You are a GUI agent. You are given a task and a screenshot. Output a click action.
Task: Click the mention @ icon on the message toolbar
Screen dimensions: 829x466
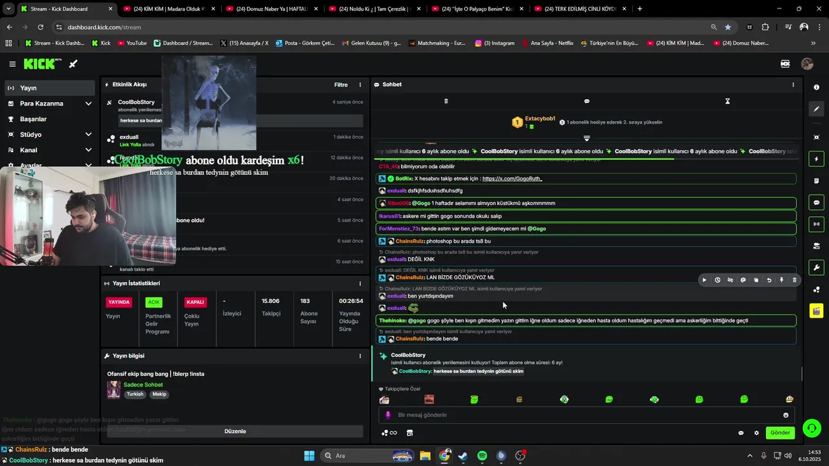pyautogui.click(x=743, y=280)
